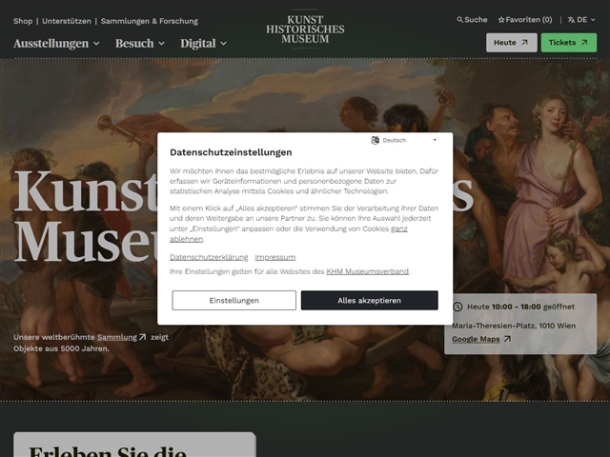The width and height of the screenshot is (610, 457).
Task: Expand the Ausstellungen menu chevron
Action: [96, 44]
